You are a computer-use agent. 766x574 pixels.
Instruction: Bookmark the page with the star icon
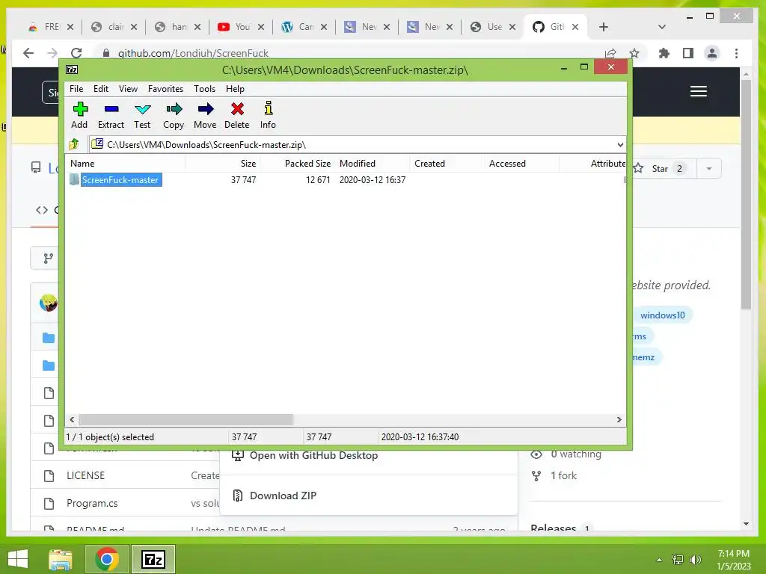634,53
